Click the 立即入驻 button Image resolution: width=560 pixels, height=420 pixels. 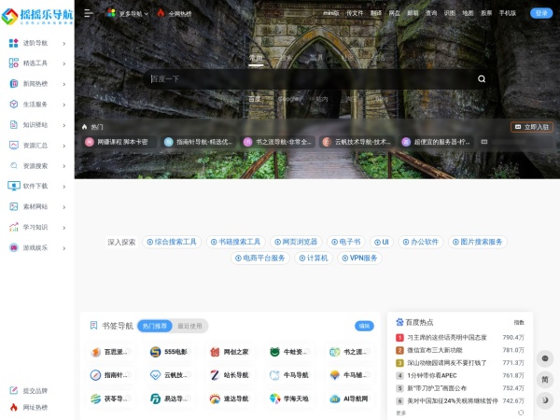point(531,127)
